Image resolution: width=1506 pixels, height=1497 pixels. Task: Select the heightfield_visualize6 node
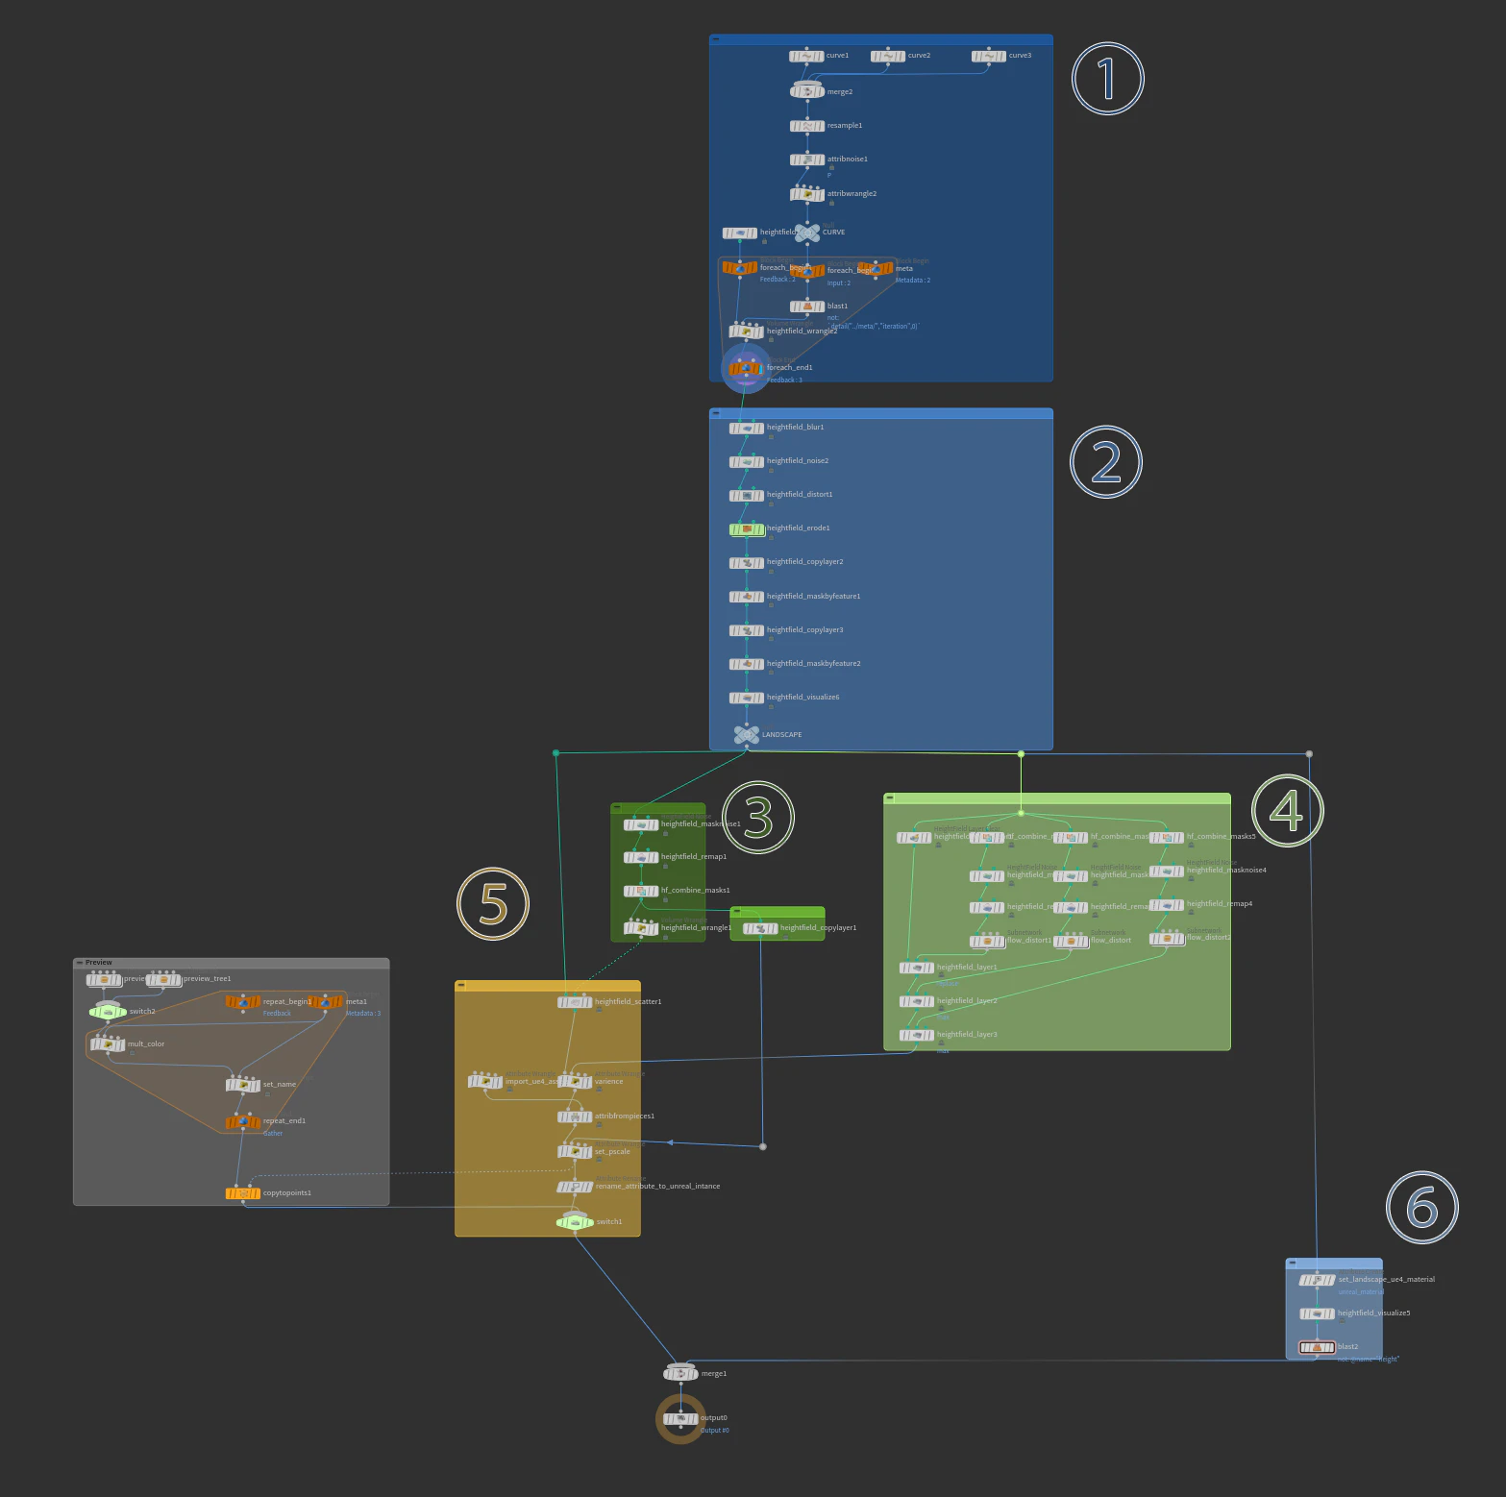[747, 698]
